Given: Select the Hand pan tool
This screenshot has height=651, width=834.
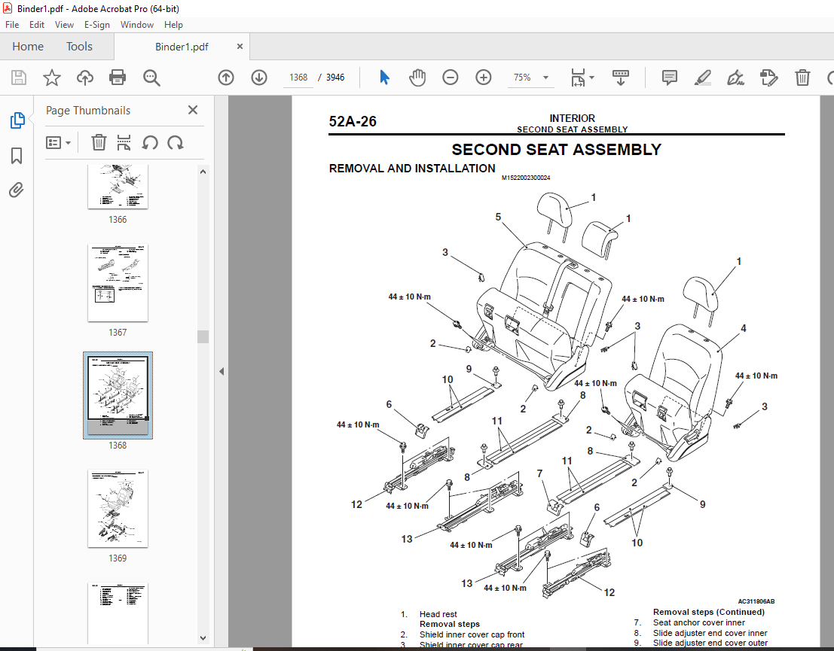Looking at the screenshot, I should [x=417, y=78].
